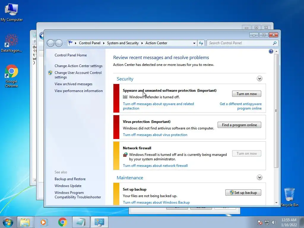
Task: Turn off messages about network firewall
Action: pyautogui.click(x=155, y=166)
